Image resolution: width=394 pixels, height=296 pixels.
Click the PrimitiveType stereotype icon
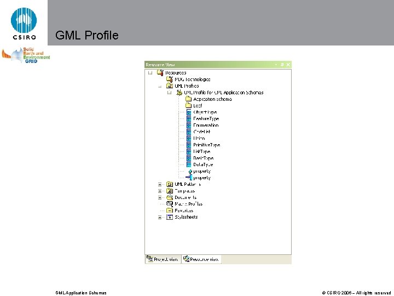click(189, 145)
